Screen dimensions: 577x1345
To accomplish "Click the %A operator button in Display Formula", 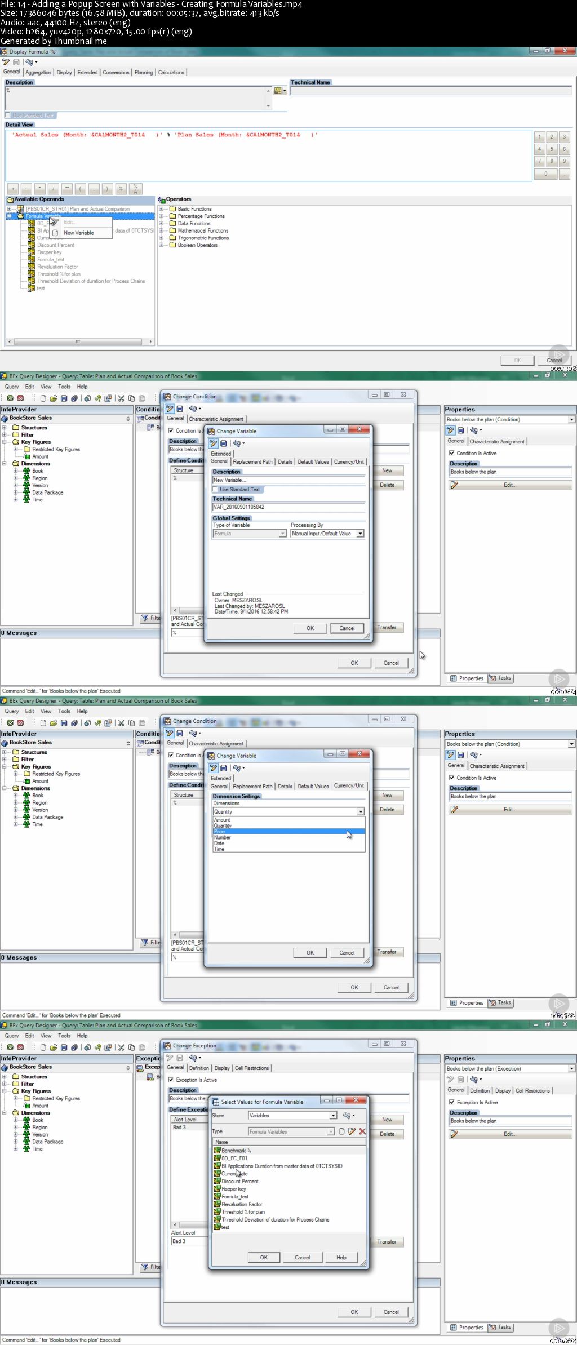I will [x=135, y=189].
